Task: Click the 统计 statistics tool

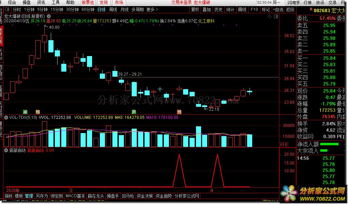Action: 230,9
